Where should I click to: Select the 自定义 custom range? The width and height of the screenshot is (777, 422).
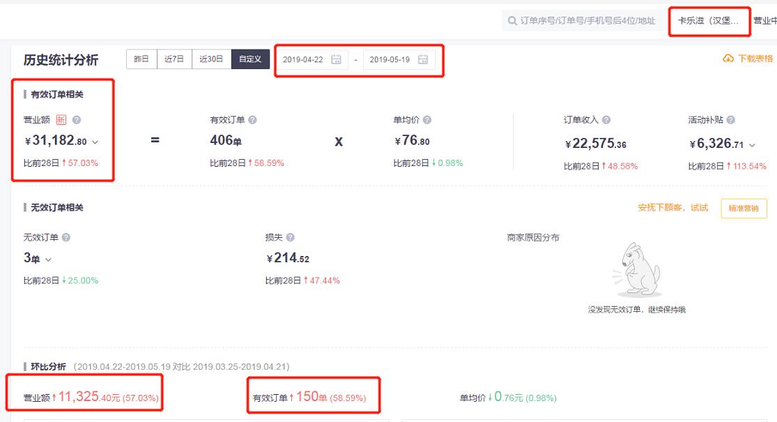(250, 59)
